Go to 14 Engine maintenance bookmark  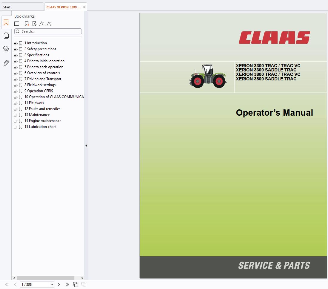(43, 121)
